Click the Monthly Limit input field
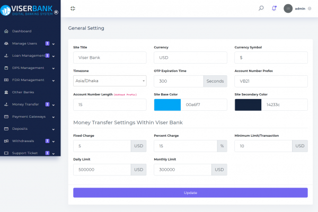Screen dimensions: 318x212 (x=183, y=170)
